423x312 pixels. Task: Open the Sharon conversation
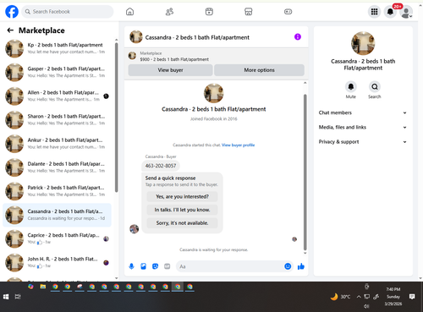pyautogui.click(x=57, y=120)
